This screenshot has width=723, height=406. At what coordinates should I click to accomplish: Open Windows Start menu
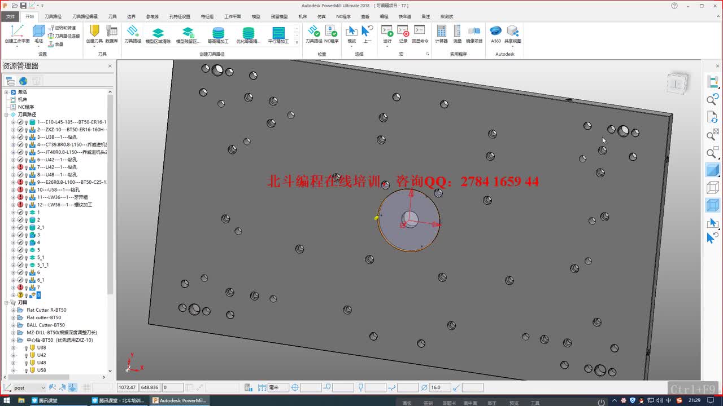pos(7,401)
